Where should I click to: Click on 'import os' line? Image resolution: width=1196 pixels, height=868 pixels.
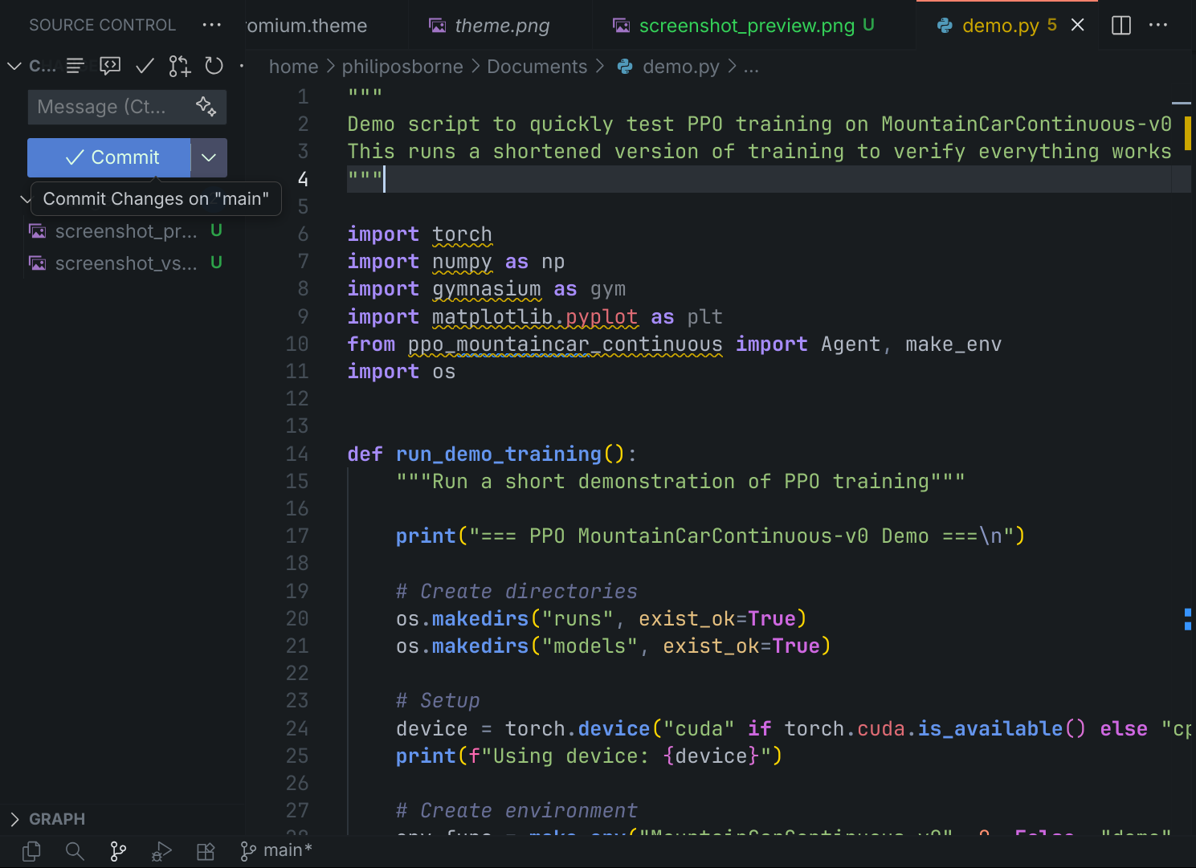(x=401, y=371)
